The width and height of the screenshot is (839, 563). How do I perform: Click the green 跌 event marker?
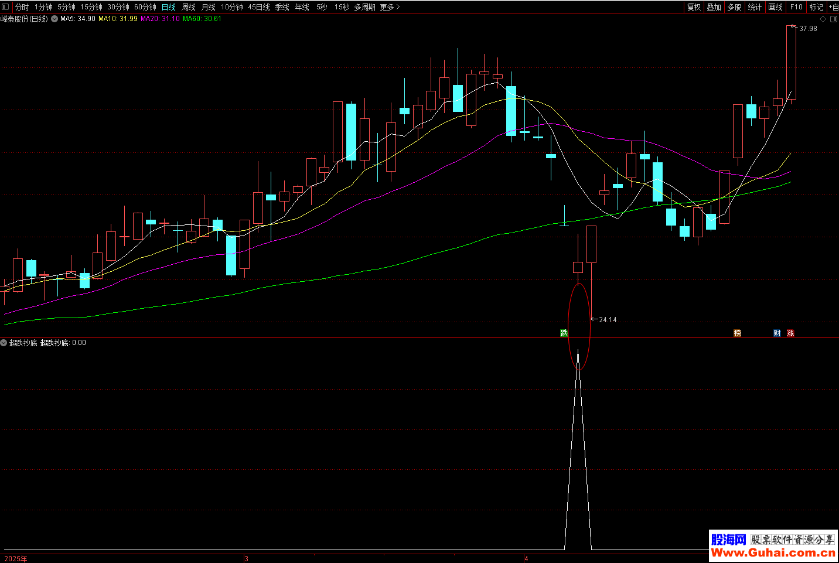(x=564, y=333)
